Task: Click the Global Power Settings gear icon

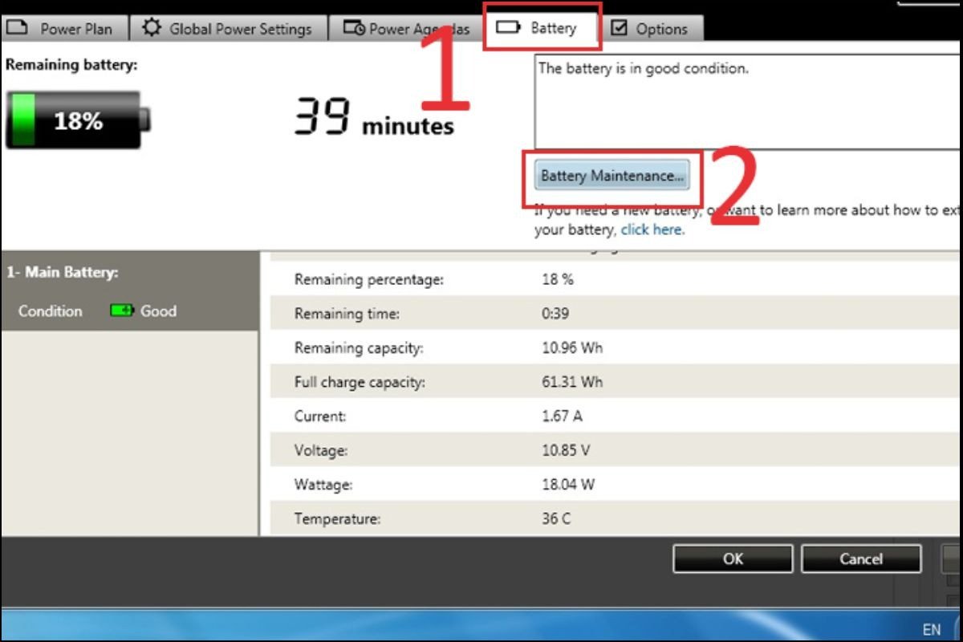Action: coord(152,28)
